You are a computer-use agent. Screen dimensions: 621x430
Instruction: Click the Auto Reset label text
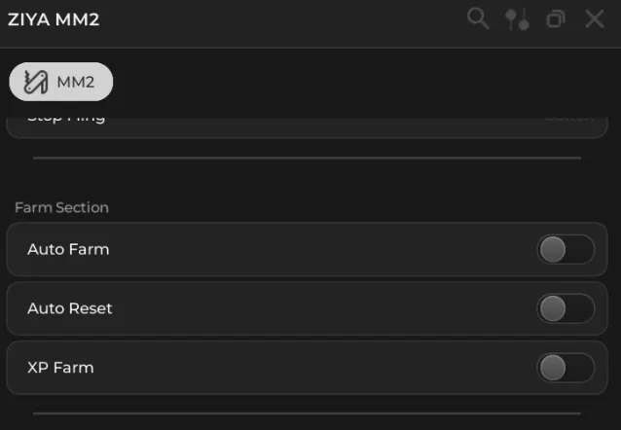tap(69, 308)
